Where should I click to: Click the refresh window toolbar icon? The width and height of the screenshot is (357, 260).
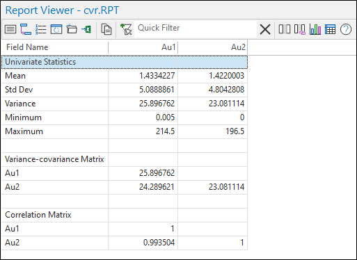point(56,29)
